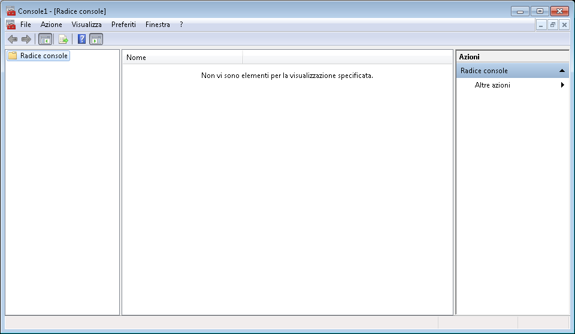The image size is (575, 334).
Task: Go forward with the right arrow icon
Action: 26,39
